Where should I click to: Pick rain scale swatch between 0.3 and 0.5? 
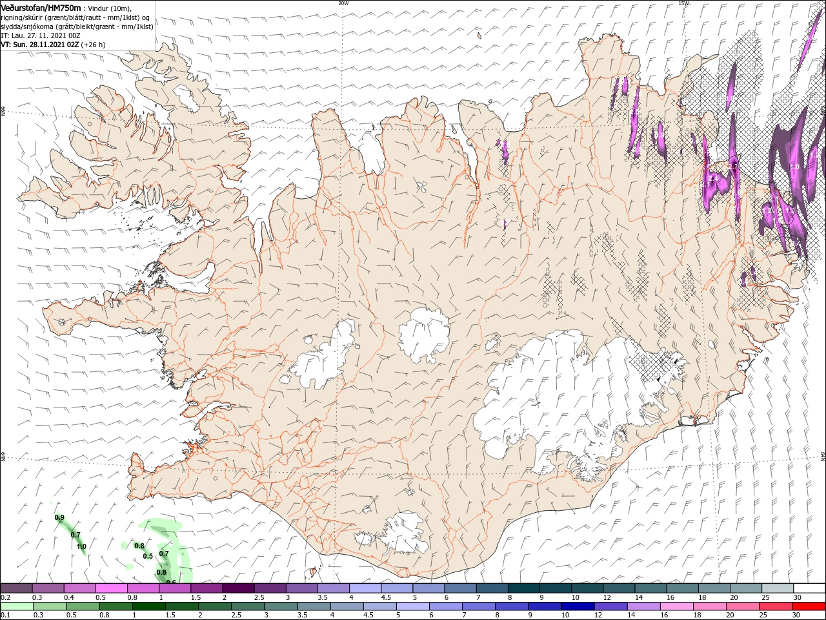[x=50, y=606]
